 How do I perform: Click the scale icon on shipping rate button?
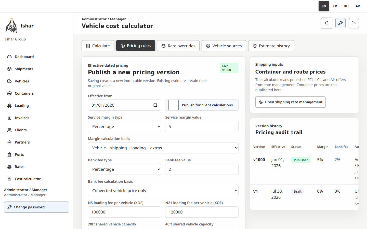point(261,102)
